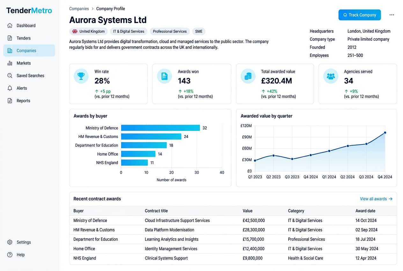This screenshot has width=403, height=271.
Task: Click the Markets bar-chart icon
Action: coord(10,63)
